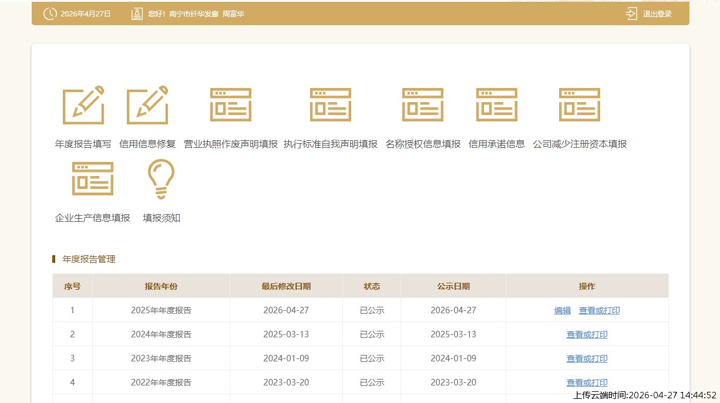This screenshot has width=720, height=403.
Task: Open 查看或打印 for 2022年年度报告
Action: [587, 382]
